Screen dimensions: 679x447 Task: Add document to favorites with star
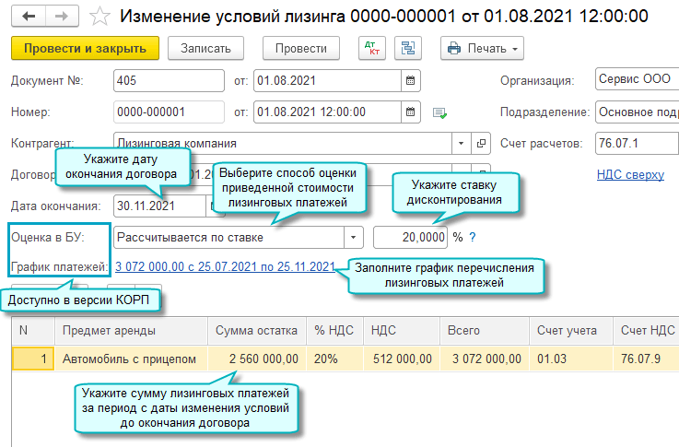click(x=102, y=17)
